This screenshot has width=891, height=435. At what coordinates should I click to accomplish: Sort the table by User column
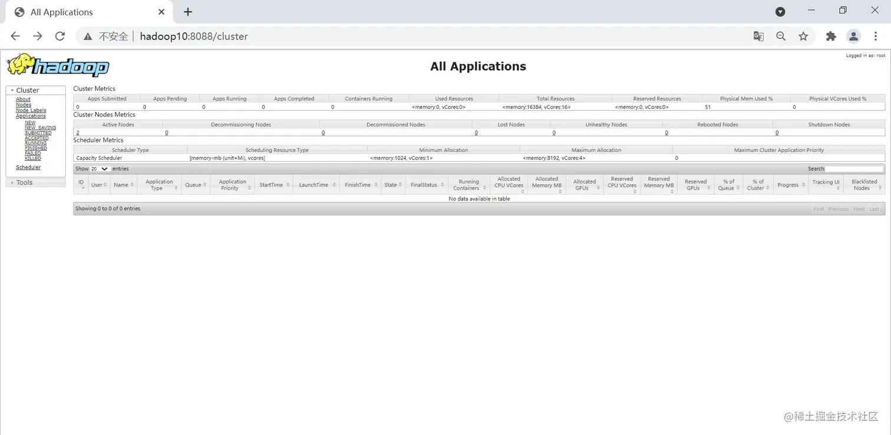(x=99, y=185)
